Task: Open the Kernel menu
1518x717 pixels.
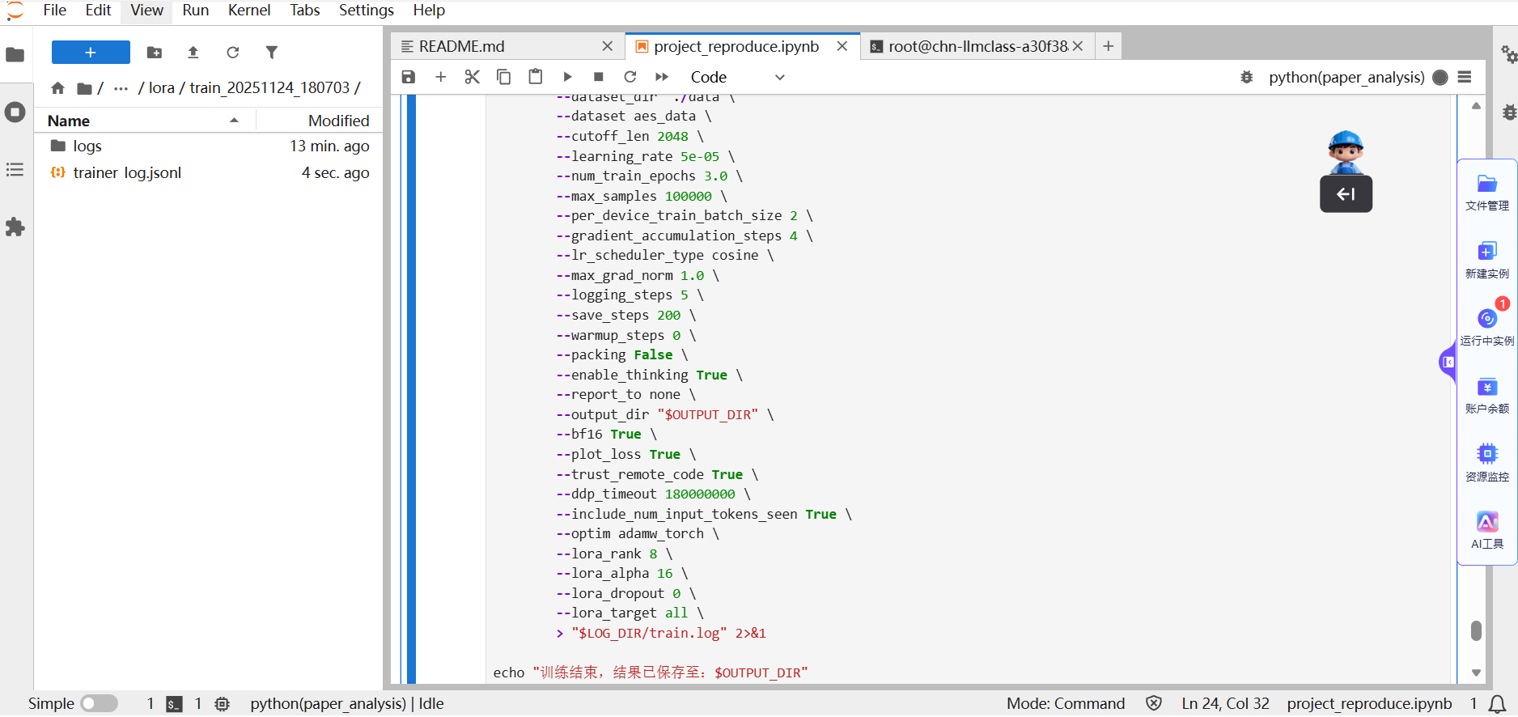Action: pyautogui.click(x=248, y=11)
